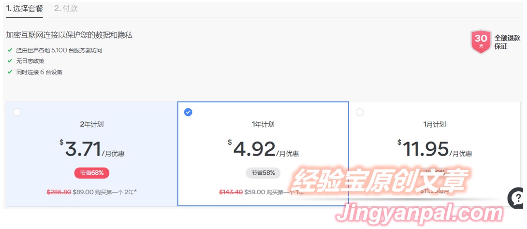Click the green checkmark beside 无日志政策
The height and width of the screenshot is (229, 527).
coord(10,61)
